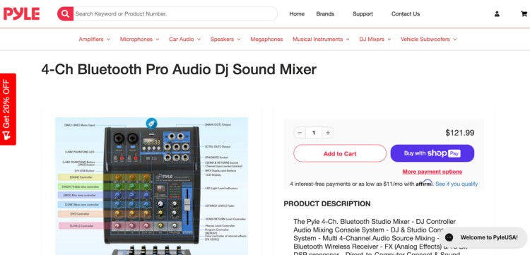
Task: Expand the DJ Mixers category dropdown
Action: (x=375, y=39)
